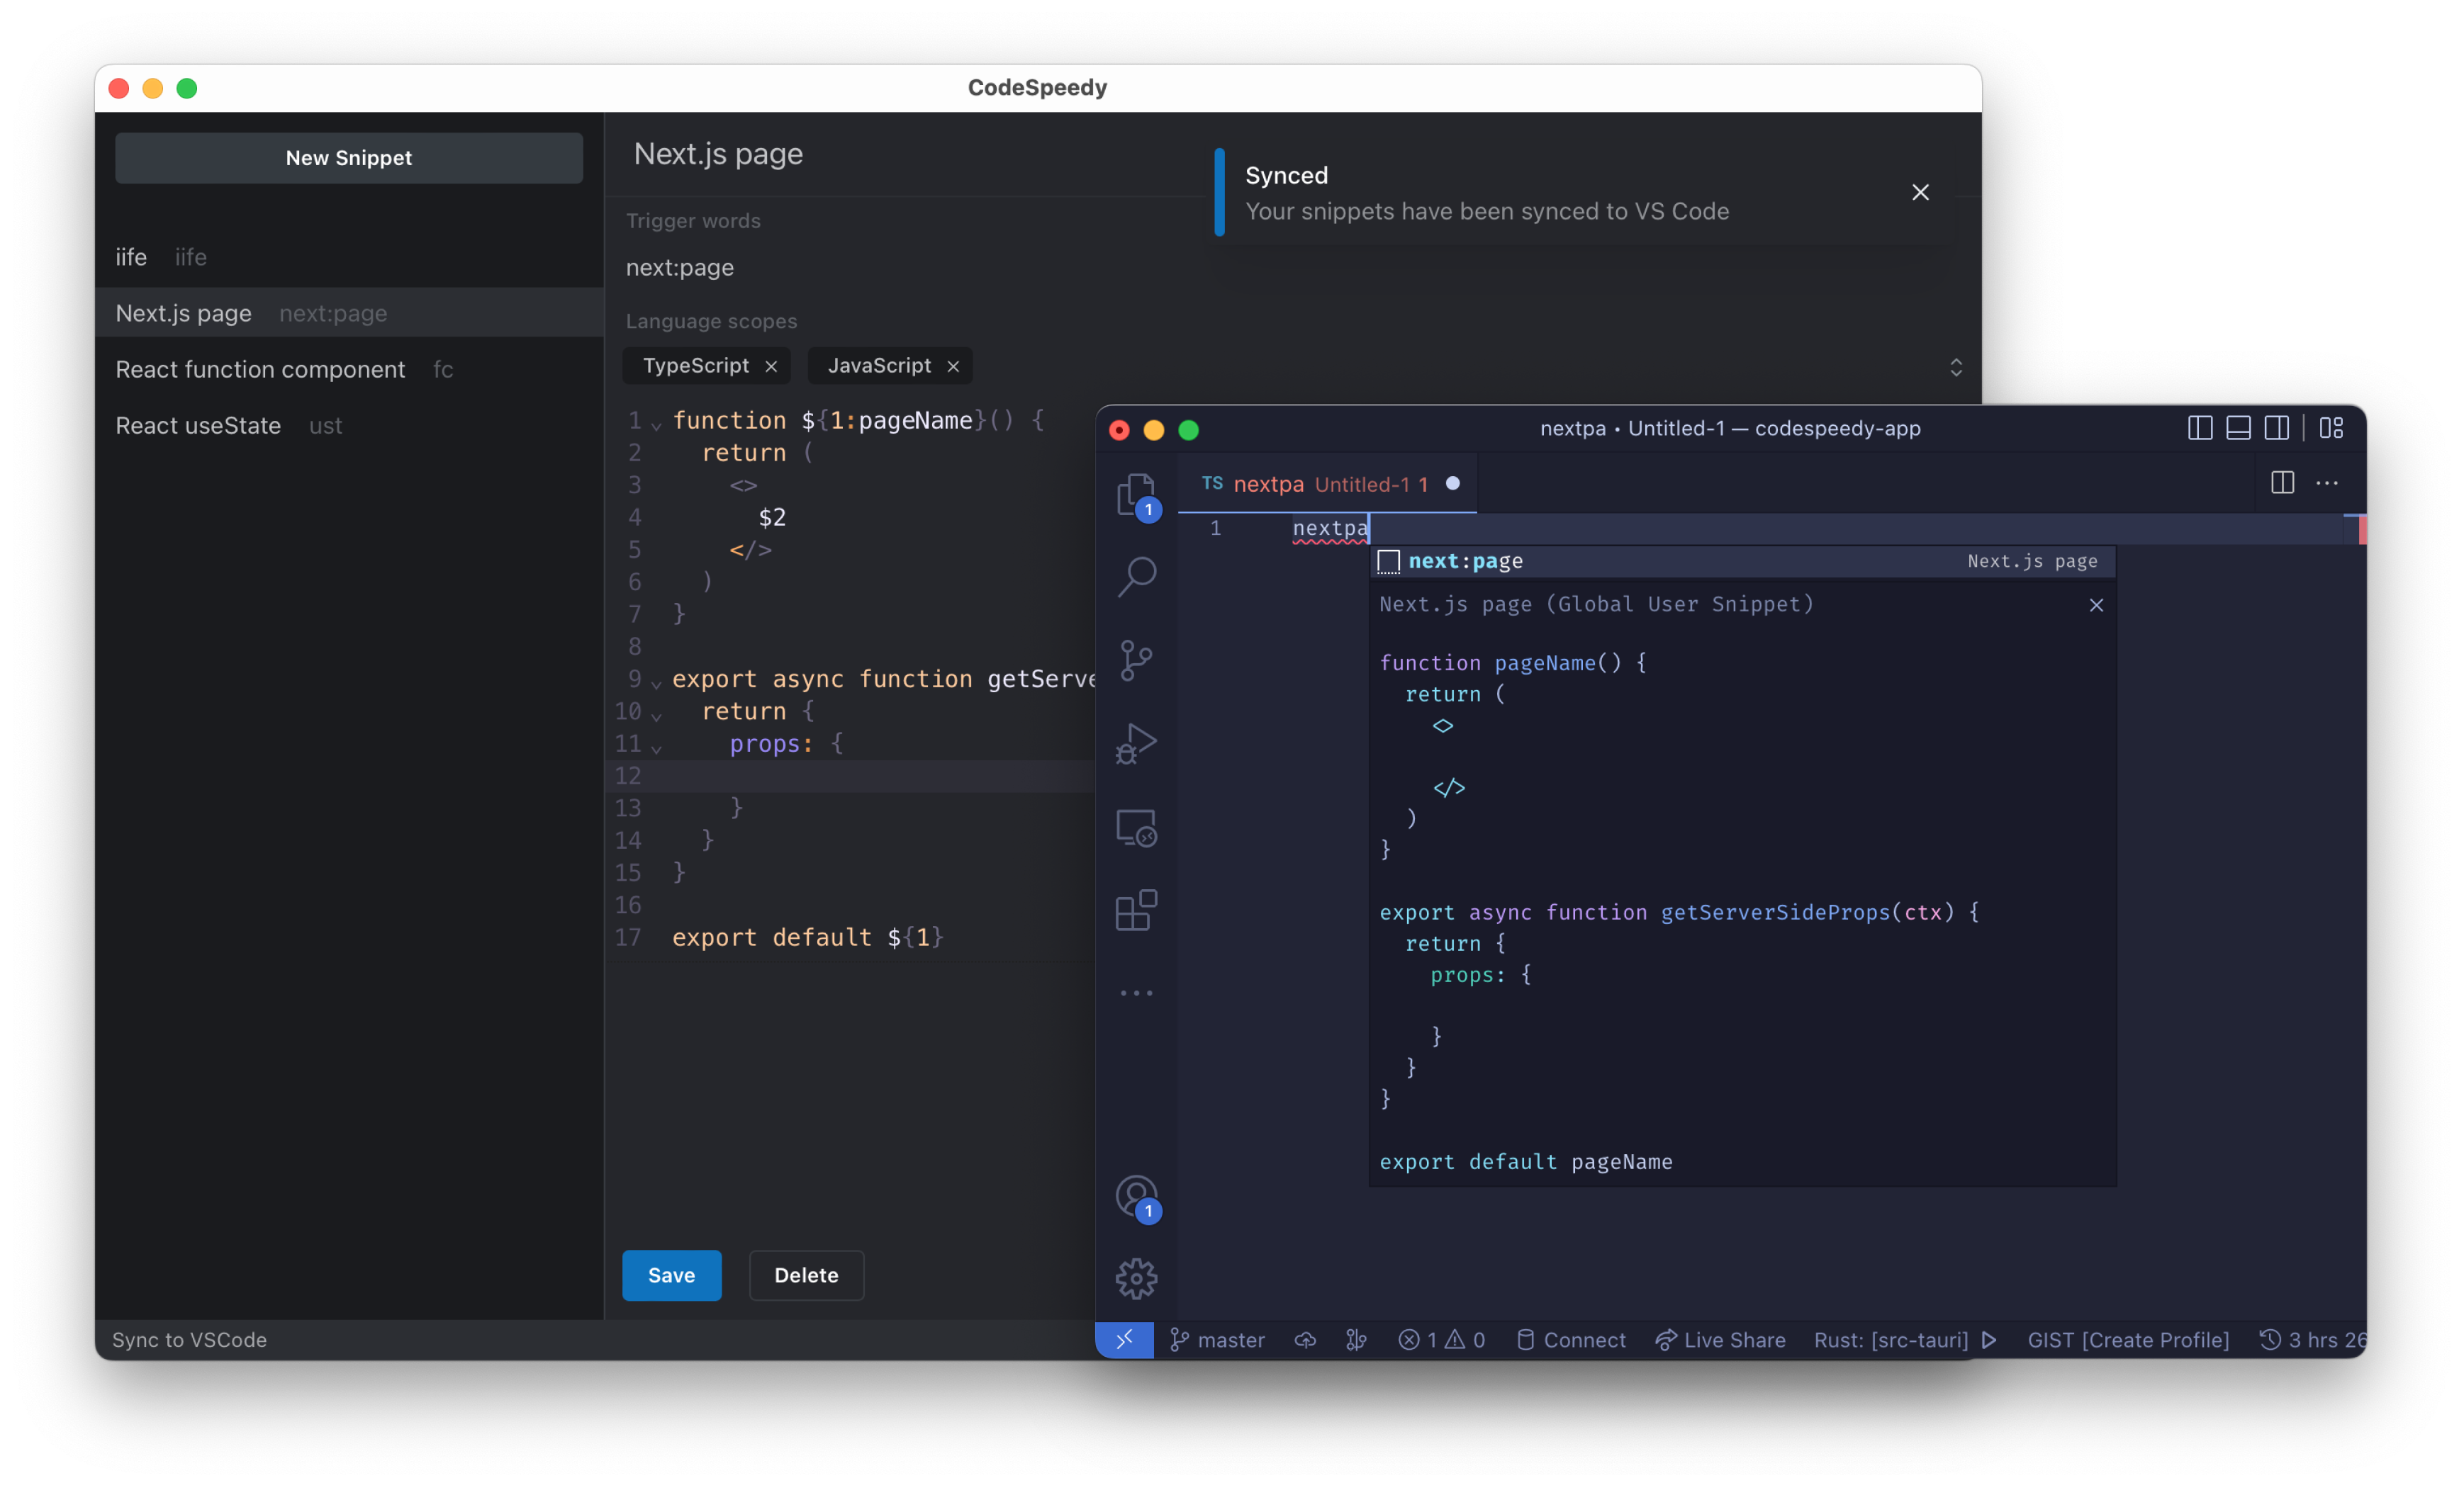
Task: Open Customize Layout in VS Code title bar
Action: coord(2331,428)
